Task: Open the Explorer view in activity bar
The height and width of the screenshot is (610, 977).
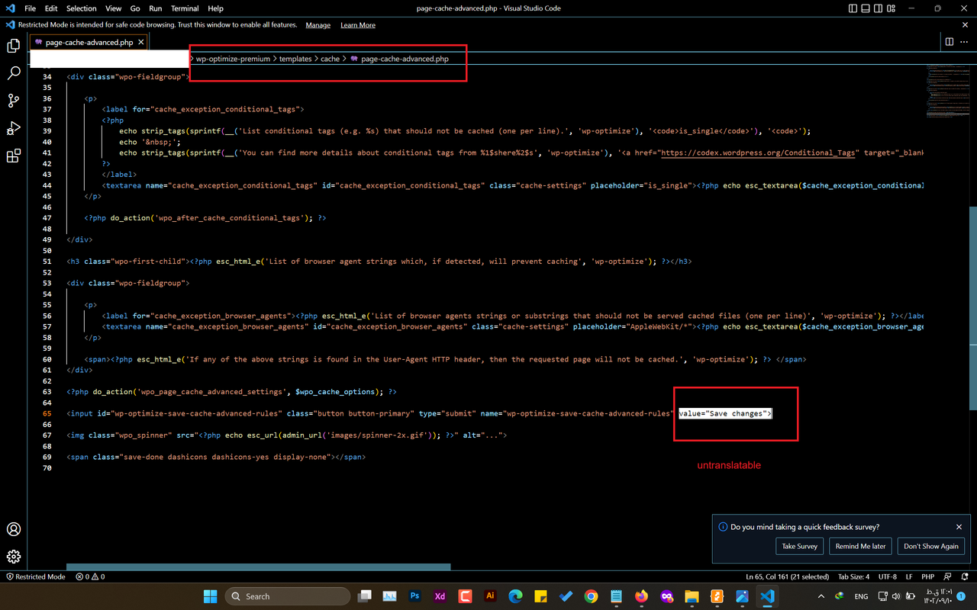Action: coord(14,46)
